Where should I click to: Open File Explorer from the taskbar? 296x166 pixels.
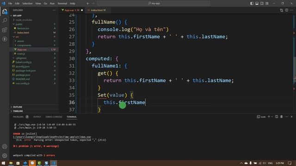click(11, 163)
